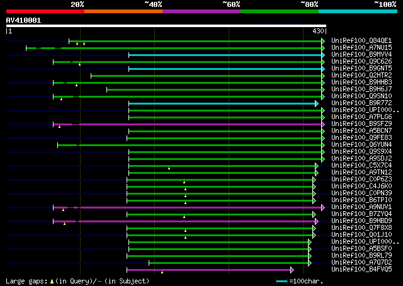Click the yellow gap marker under the B9HBD9 bar
The image size is (403, 286).
point(64,224)
